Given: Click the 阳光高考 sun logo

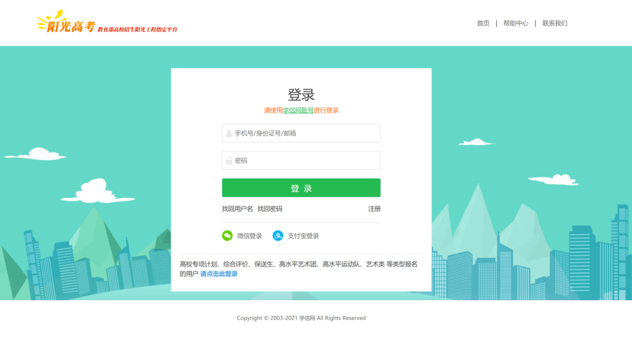Looking at the screenshot, I should 66,22.
